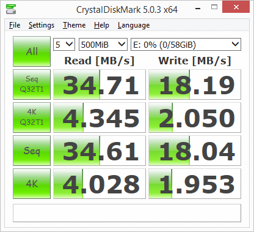Click the empty comment field at bottom

click(127, 213)
